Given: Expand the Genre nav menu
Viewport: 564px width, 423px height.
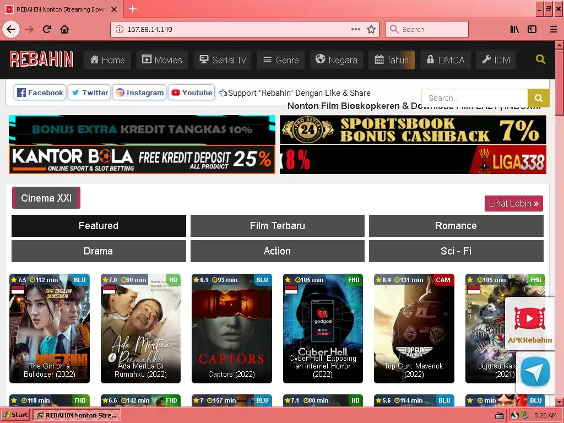Looking at the screenshot, I should coord(281,59).
